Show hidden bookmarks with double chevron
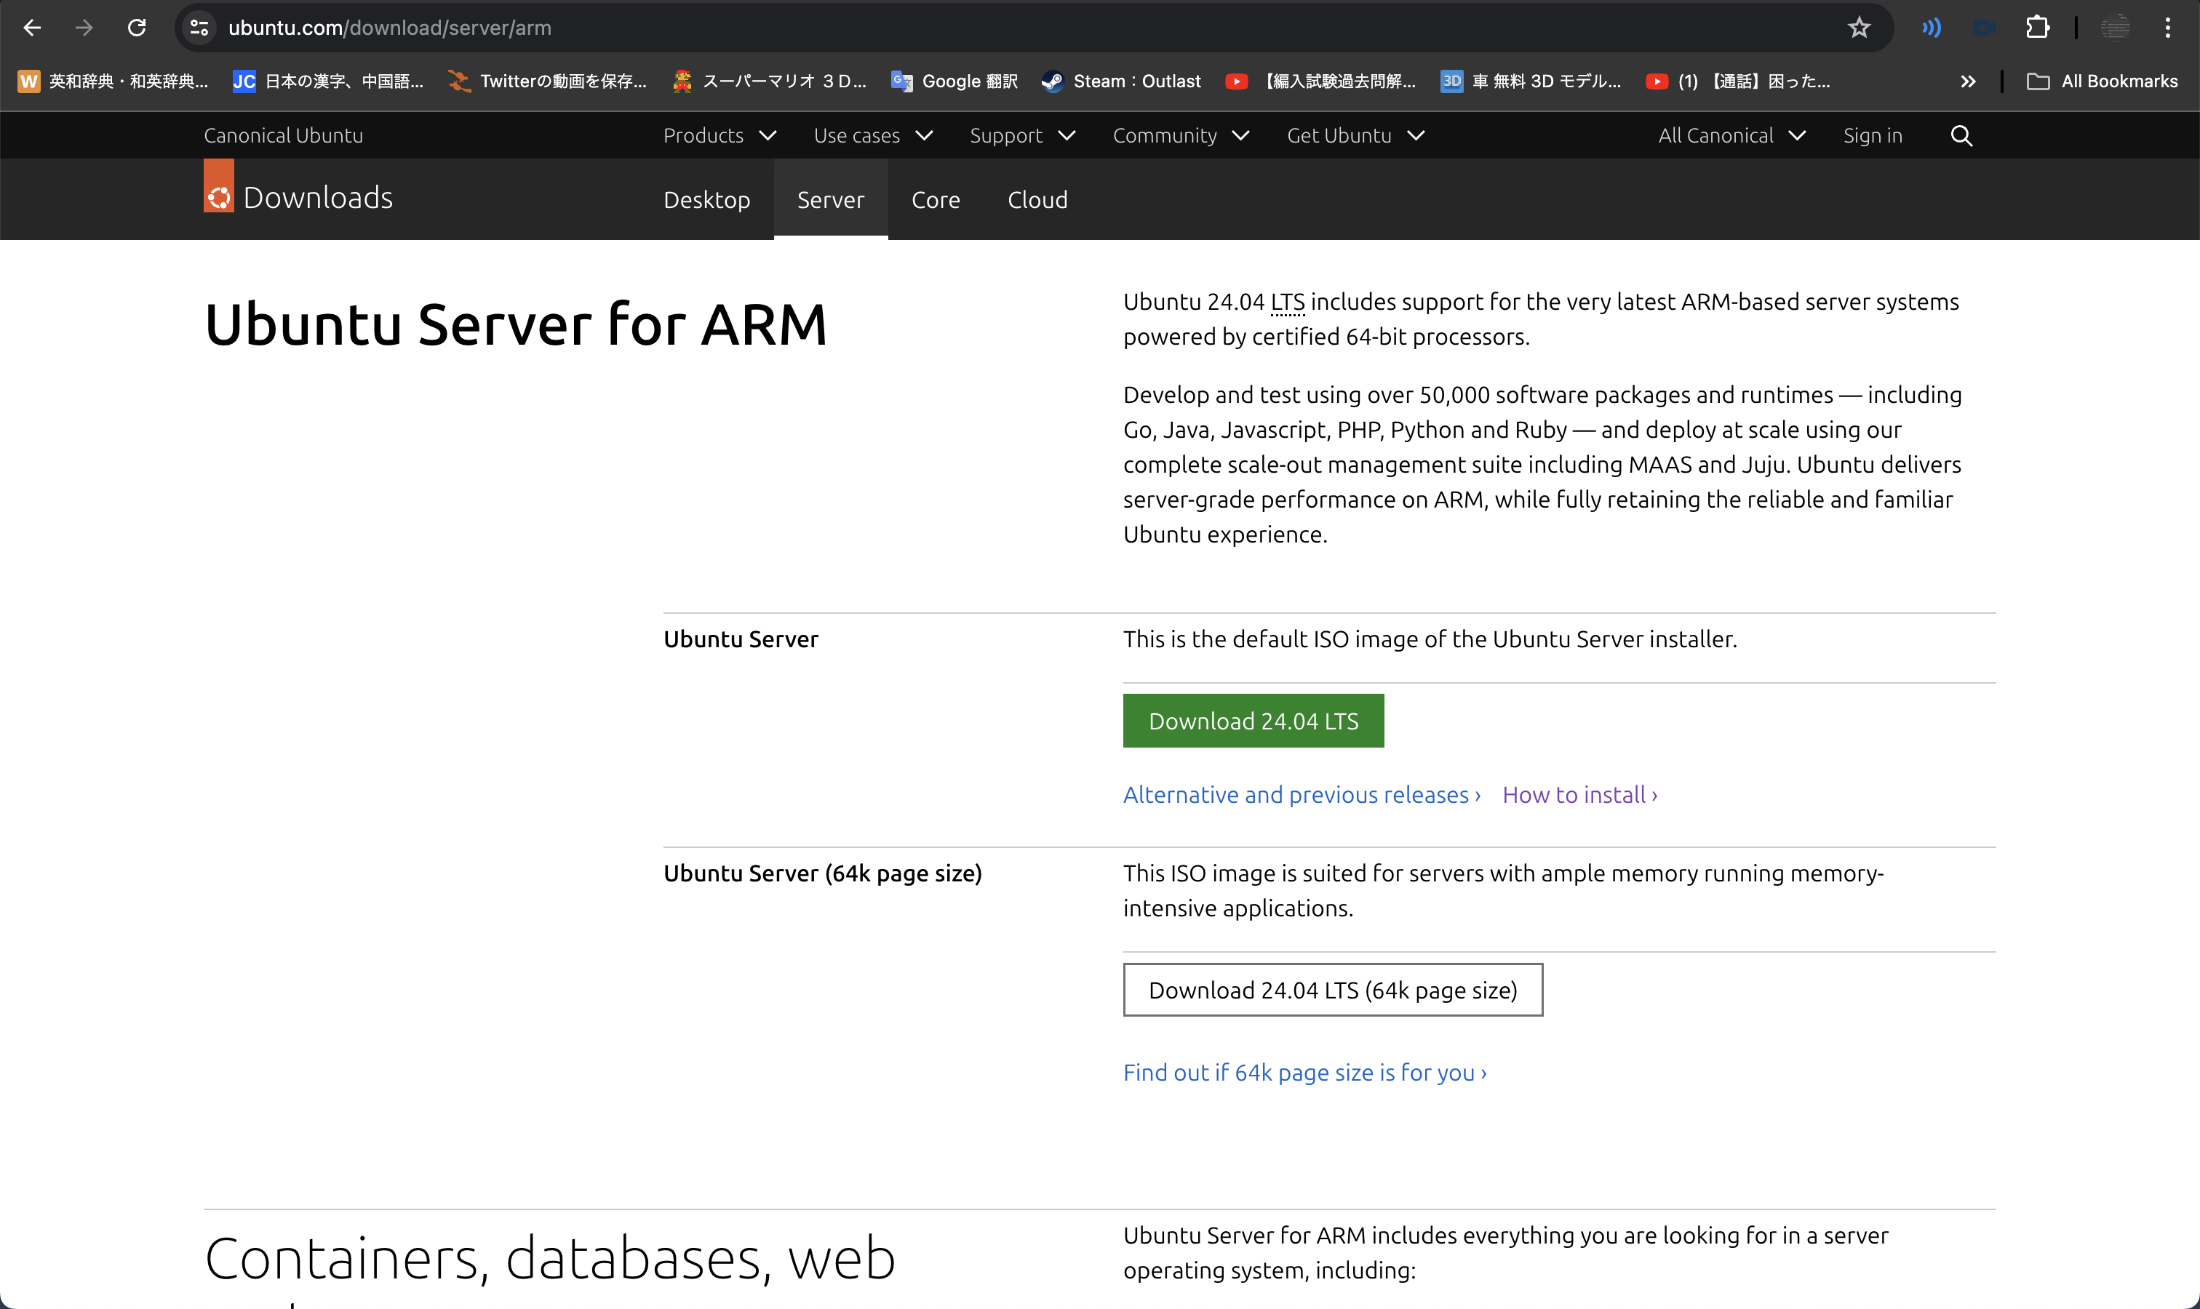The width and height of the screenshot is (2200, 1309). pyautogui.click(x=1967, y=81)
